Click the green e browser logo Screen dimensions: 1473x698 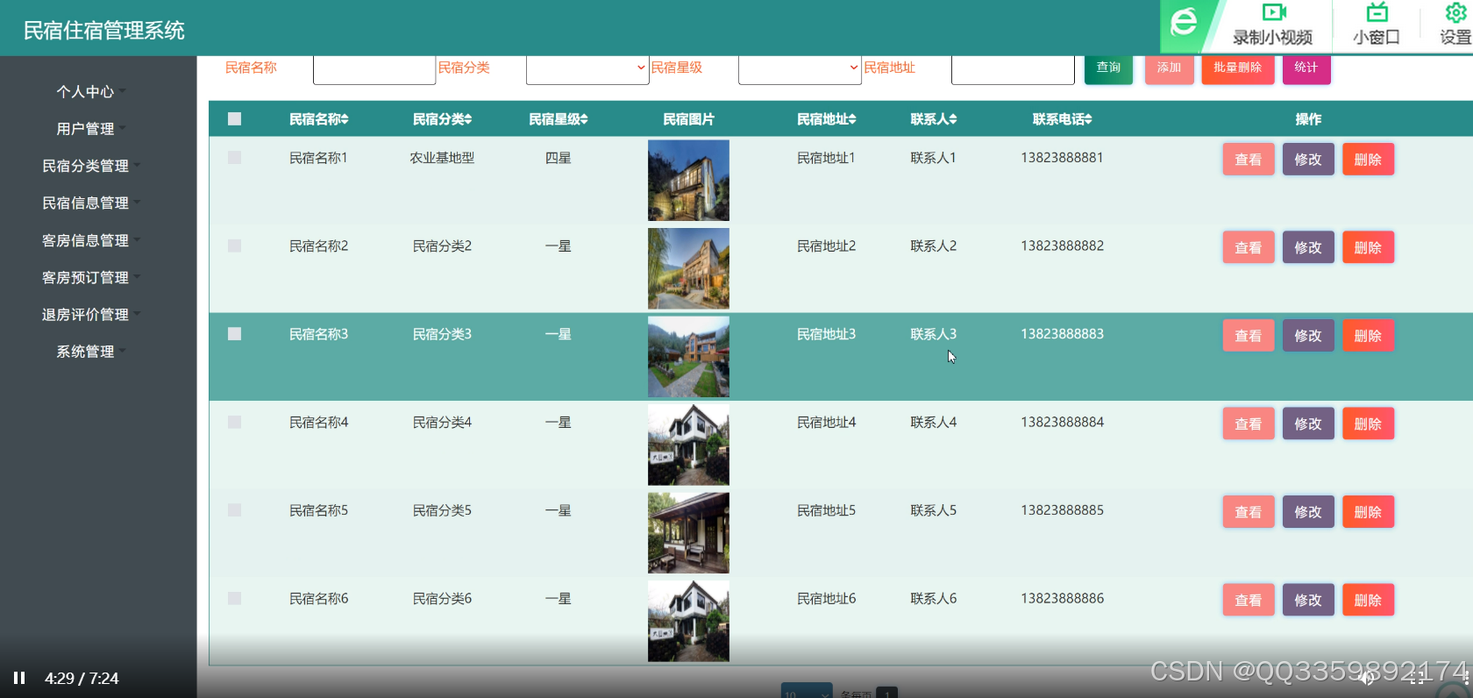(x=1184, y=22)
